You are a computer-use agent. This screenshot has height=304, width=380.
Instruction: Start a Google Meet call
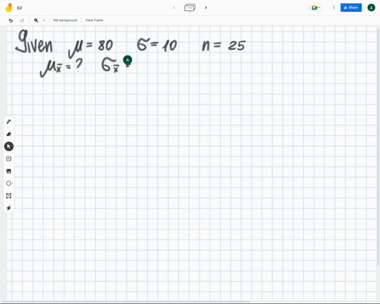click(315, 8)
